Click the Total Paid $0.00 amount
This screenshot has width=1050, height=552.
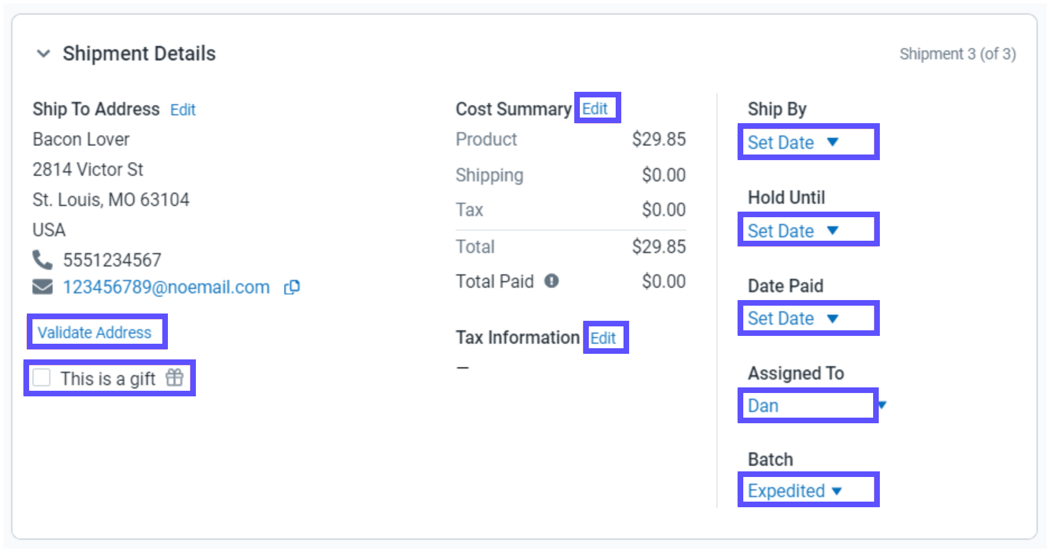(663, 281)
